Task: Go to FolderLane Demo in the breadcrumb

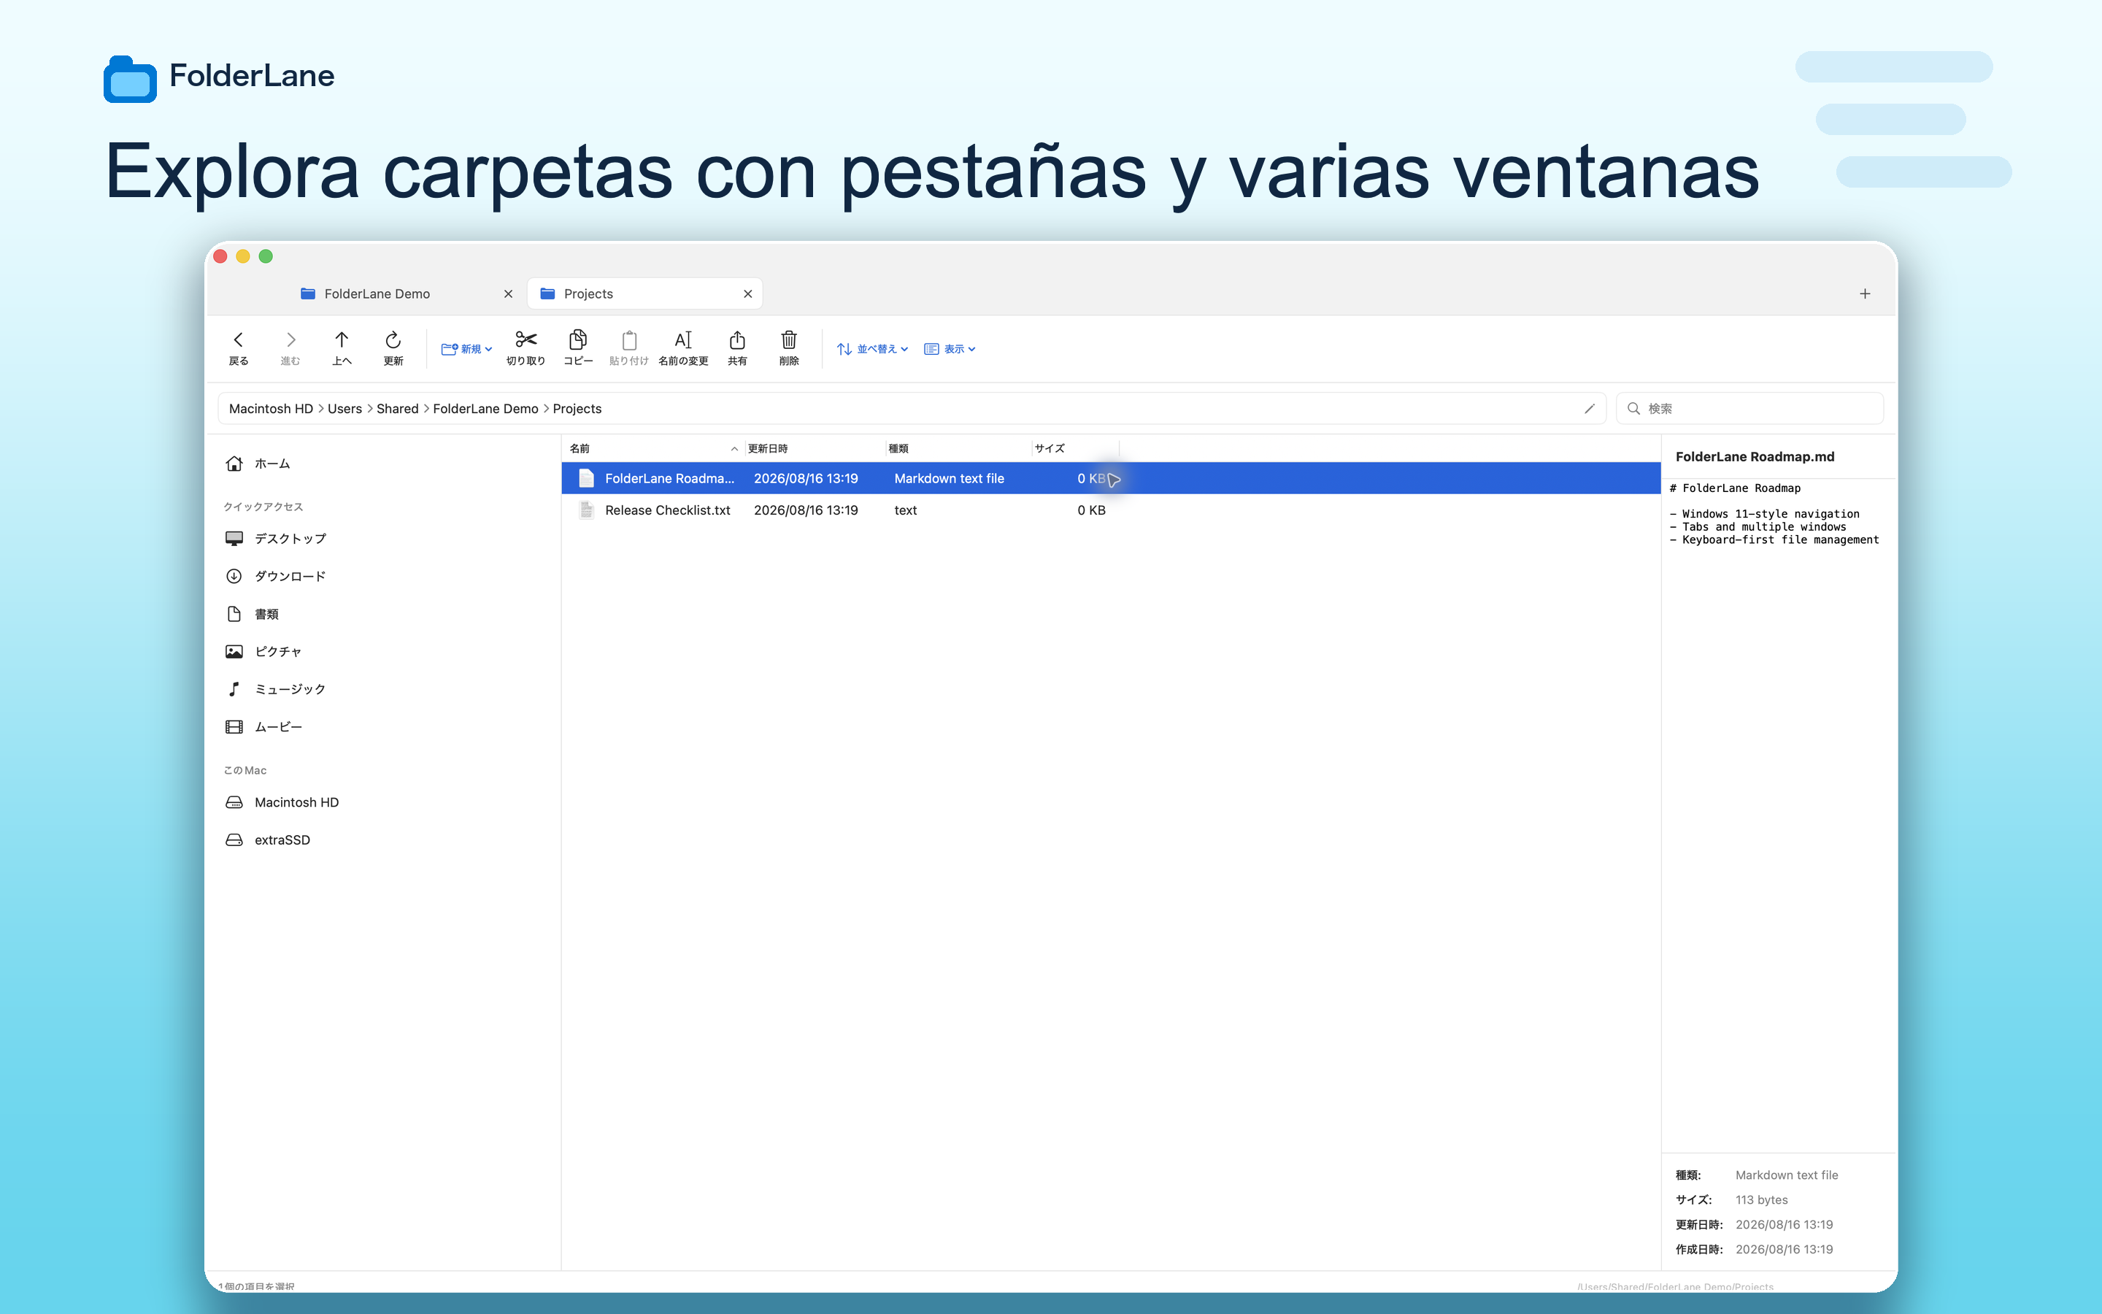Action: 485,409
